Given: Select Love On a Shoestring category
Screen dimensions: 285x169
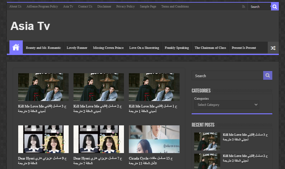Looking at the screenshot, I should pos(144,48).
